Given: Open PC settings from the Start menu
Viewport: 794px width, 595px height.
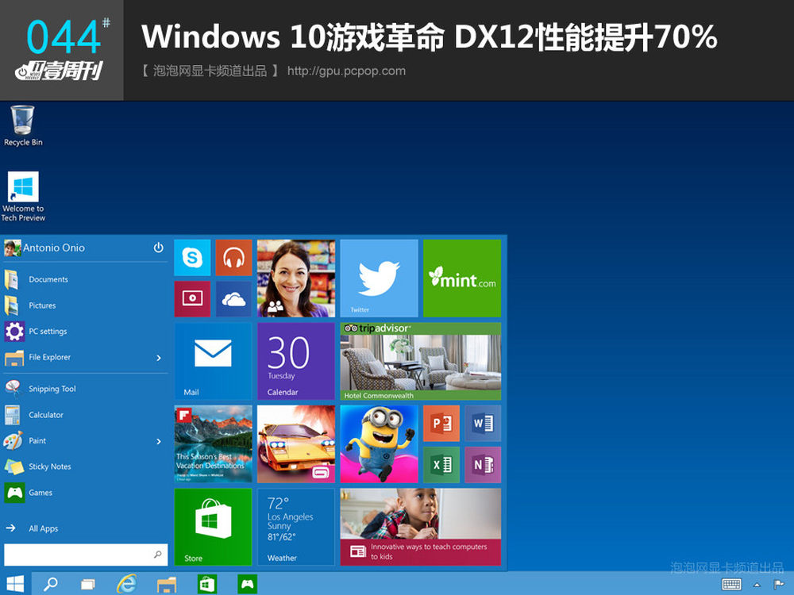Looking at the screenshot, I should tap(85, 332).
